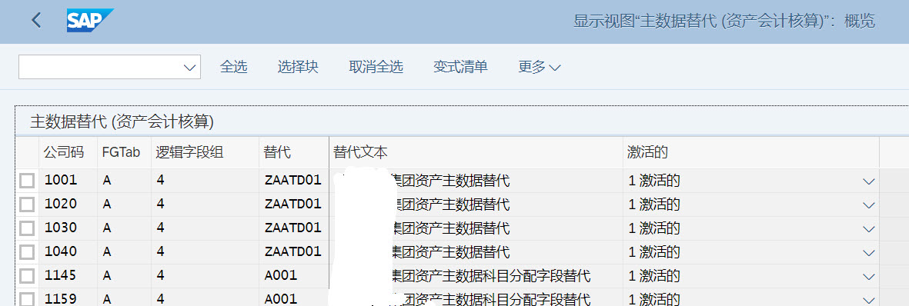Click the 取消全选 button
The height and width of the screenshot is (306, 909).
pyautogui.click(x=376, y=67)
